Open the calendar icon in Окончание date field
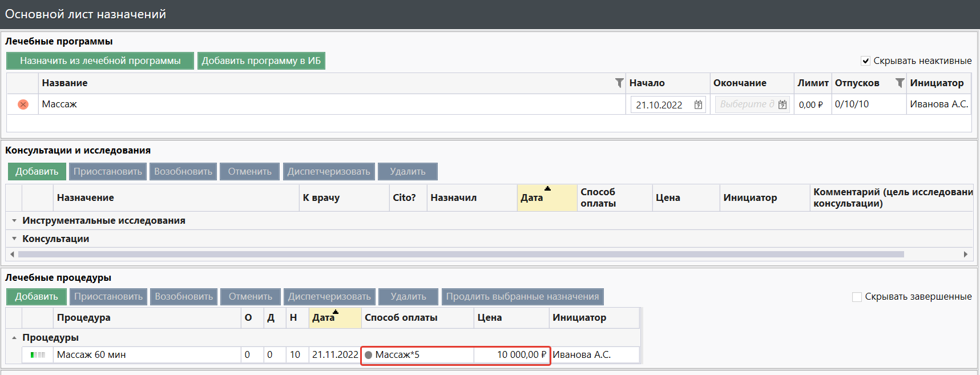This screenshot has height=375, width=980. 782,105
